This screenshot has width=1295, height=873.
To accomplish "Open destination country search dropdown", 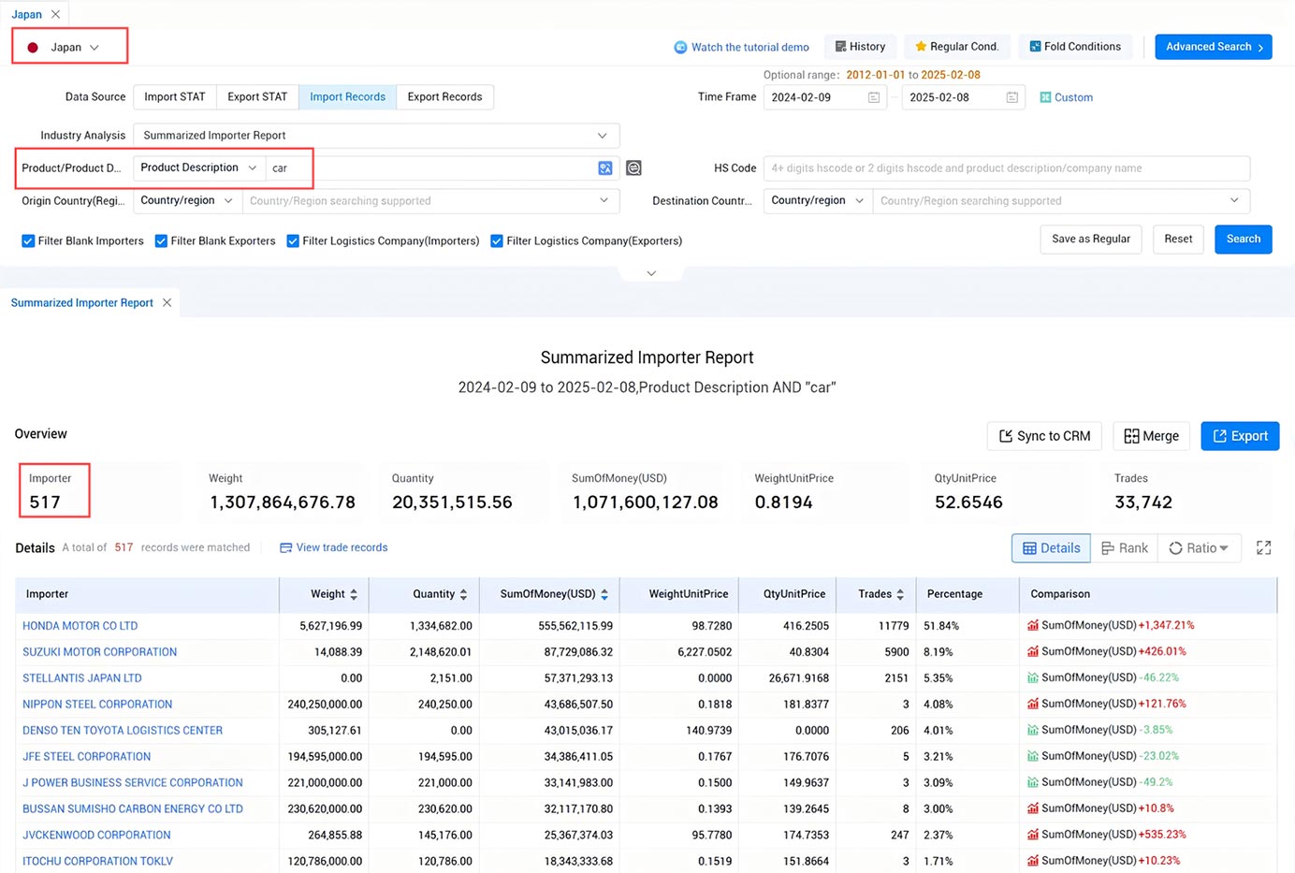I will [x=1061, y=200].
